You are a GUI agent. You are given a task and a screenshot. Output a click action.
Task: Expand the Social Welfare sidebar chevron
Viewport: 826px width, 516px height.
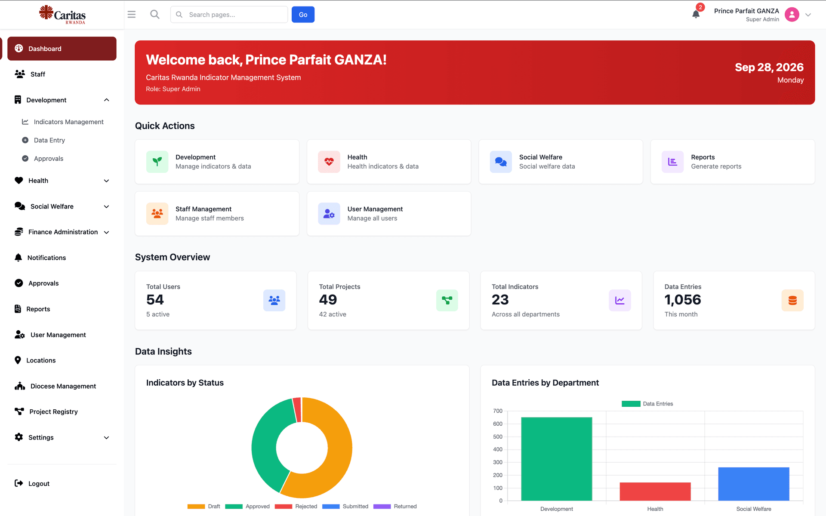[107, 206]
